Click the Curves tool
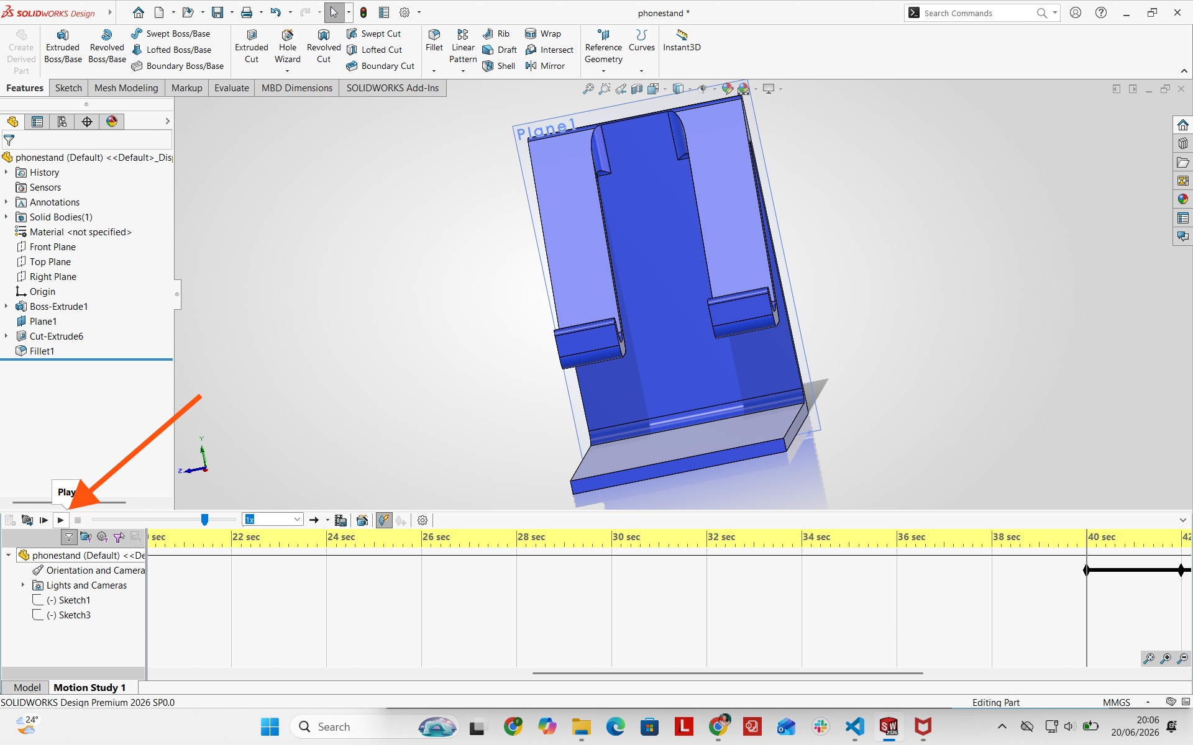The image size is (1193, 745). tap(642, 40)
